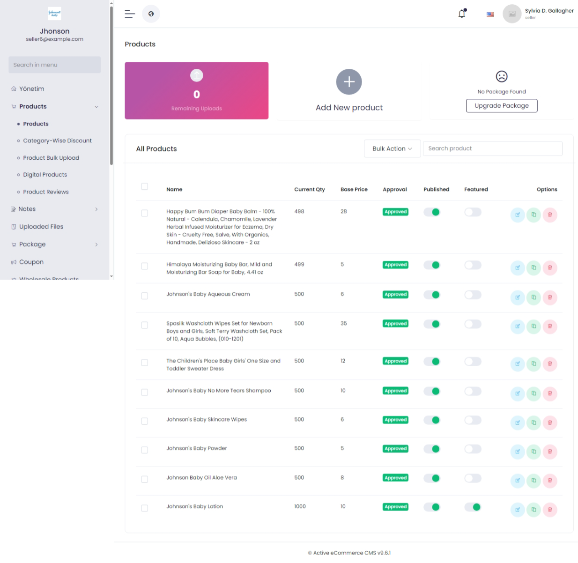Check the select-all checkbox in table header
The width and height of the screenshot is (578, 563).
click(x=145, y=186)
